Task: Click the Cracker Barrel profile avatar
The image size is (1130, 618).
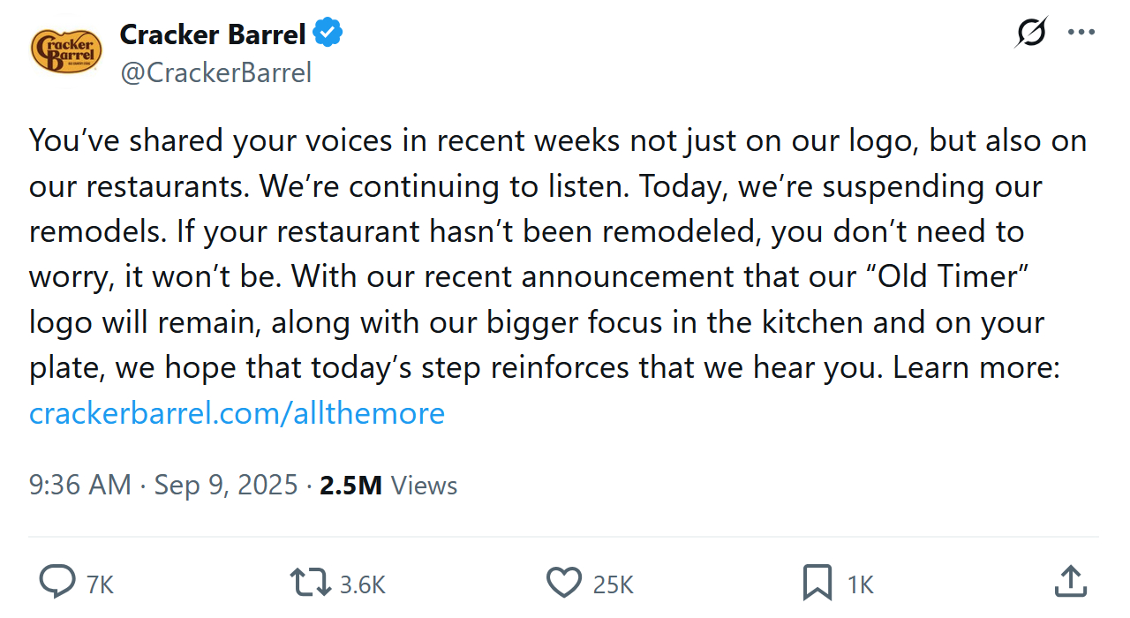Action: coord(64,50)
